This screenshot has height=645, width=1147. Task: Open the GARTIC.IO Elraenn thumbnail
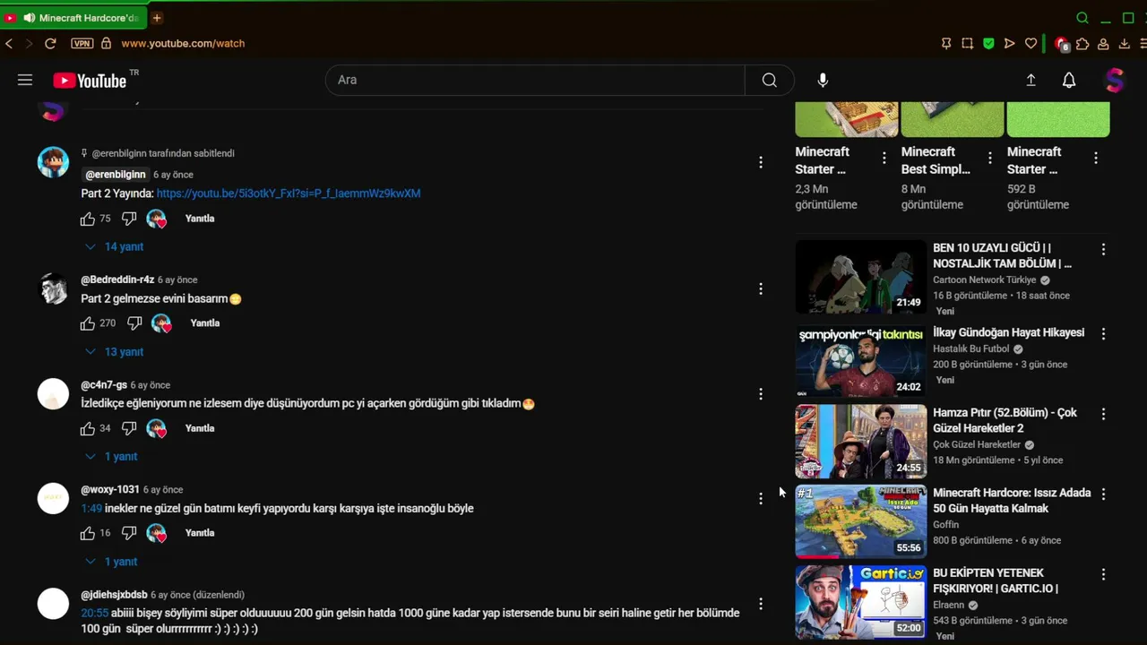coord(861,602)
